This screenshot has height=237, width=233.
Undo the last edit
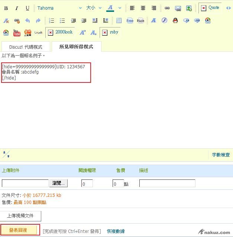(x=27, y=20)
